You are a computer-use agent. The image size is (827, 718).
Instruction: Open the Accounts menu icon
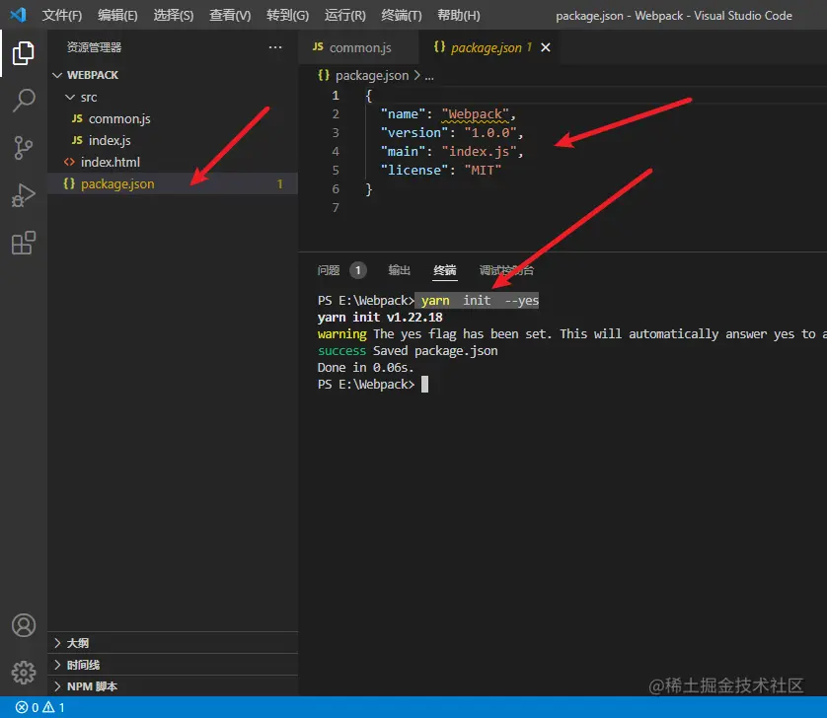(24, 625)
